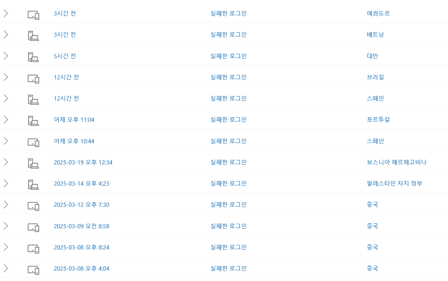Click the PC icon for 보스니아 헤르체고비나 entry

(33, 163)
